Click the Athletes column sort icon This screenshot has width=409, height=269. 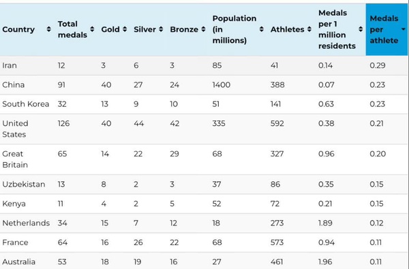pyautogui.click(x=309, y=29)
